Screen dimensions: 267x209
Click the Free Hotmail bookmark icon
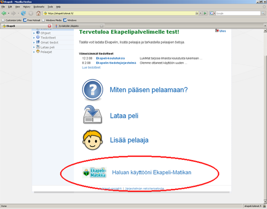(x=25, y=20)
